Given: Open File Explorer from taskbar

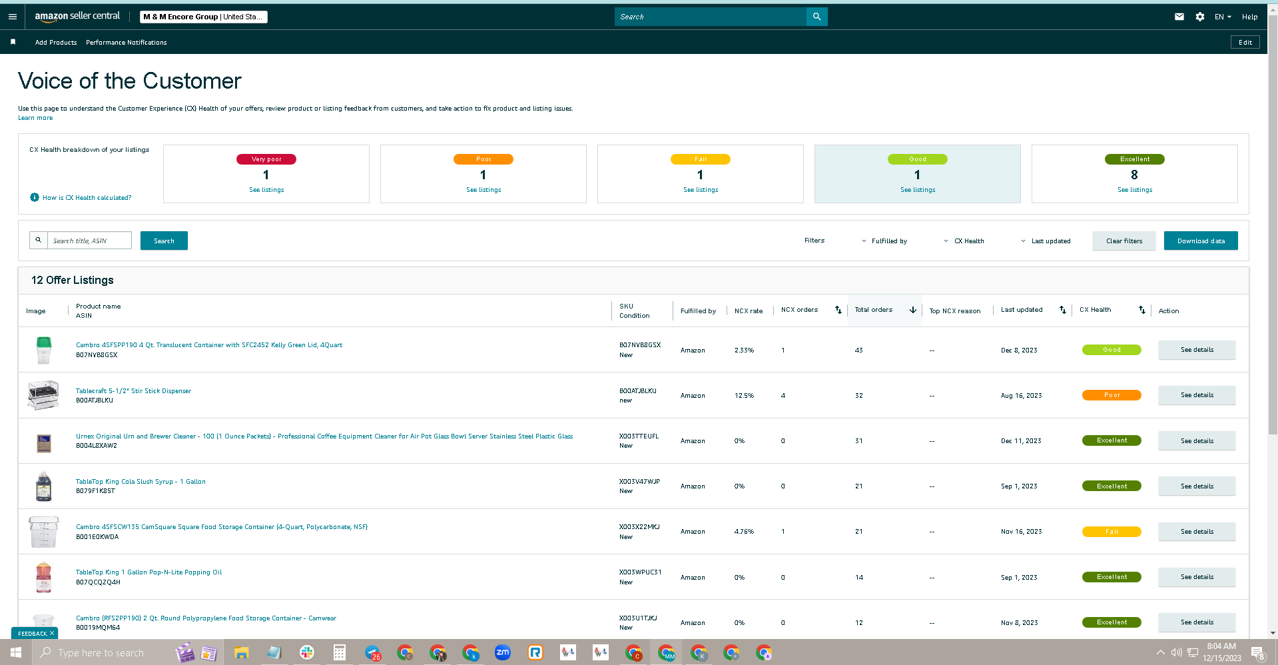Looking at the screenshot, I should pyautogui.click(x=241, y=652).
